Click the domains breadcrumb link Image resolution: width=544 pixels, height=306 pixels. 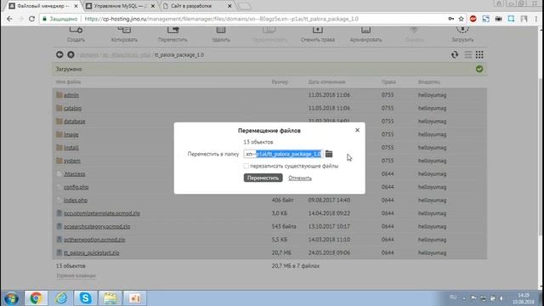(88, 55)
